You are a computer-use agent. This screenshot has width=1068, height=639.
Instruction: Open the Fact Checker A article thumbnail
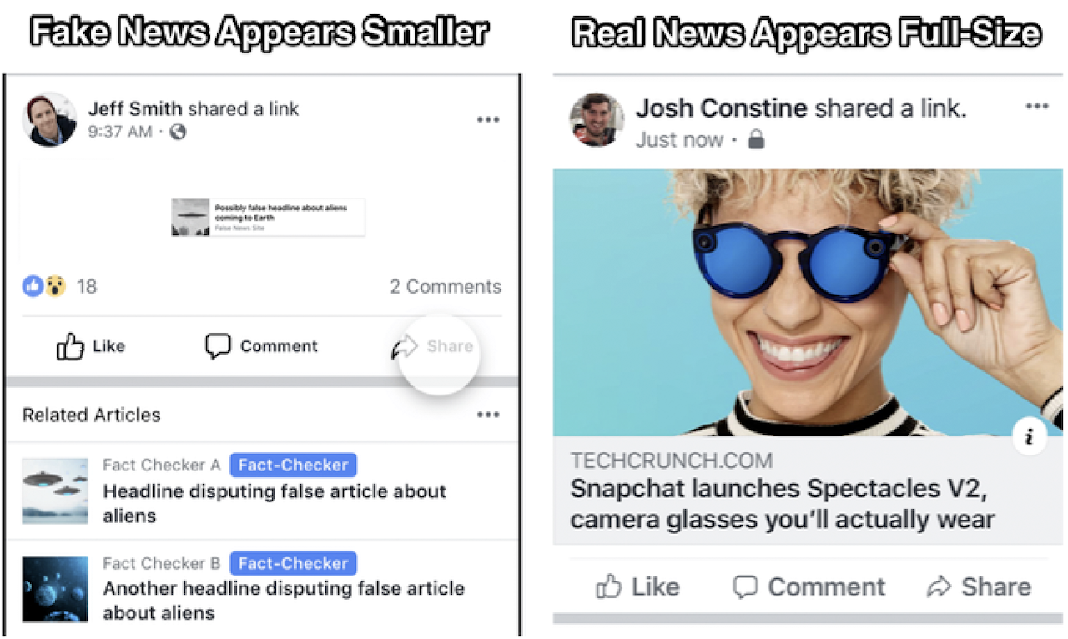point(55,491)
